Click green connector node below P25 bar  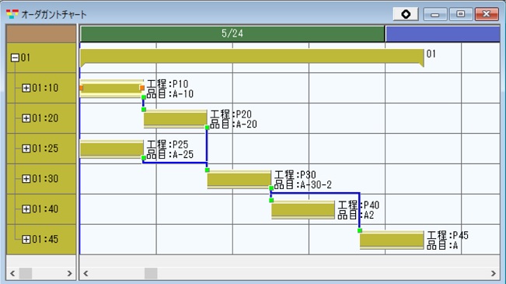click(x=144, y=158)
